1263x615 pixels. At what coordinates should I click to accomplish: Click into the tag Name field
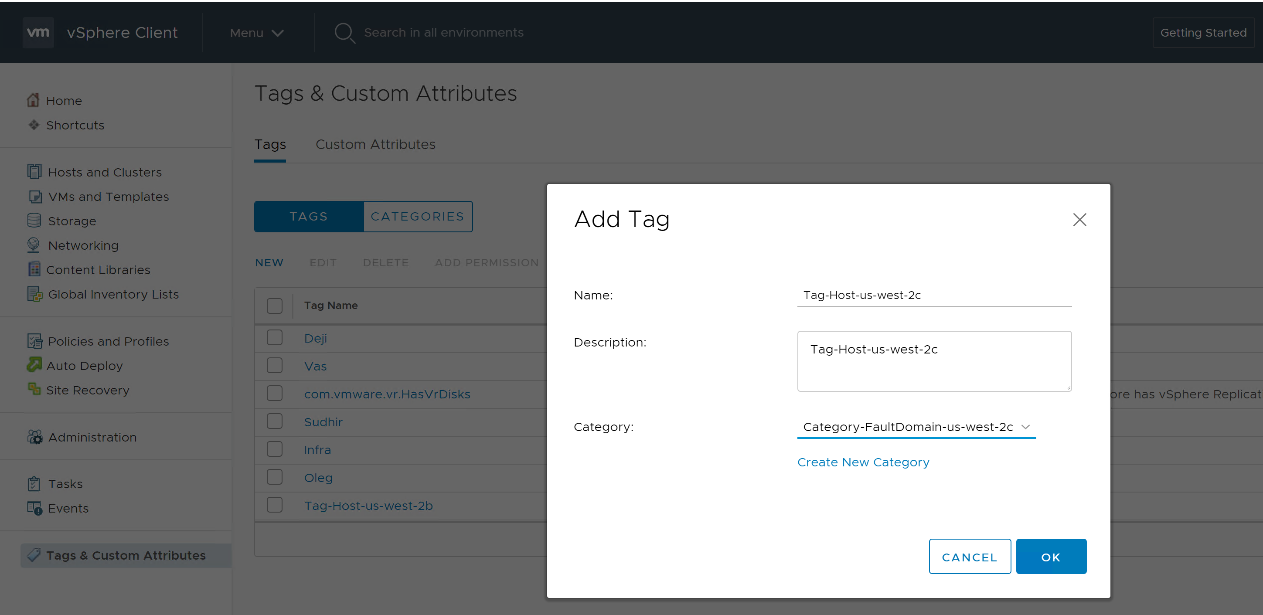coord(933,295)
